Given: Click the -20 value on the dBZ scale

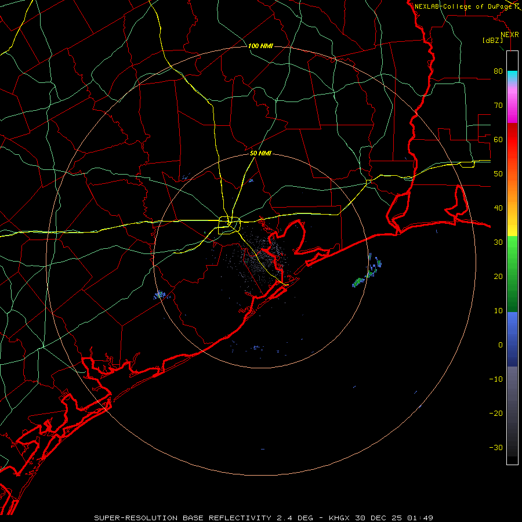Looking at the screenshot, I should (x=496, y=413).
